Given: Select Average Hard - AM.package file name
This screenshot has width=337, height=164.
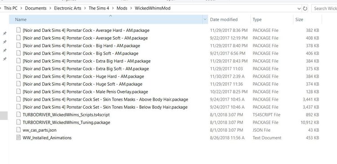Looking at the screenshot, I should pyautogui.click(x=86, y=30).
